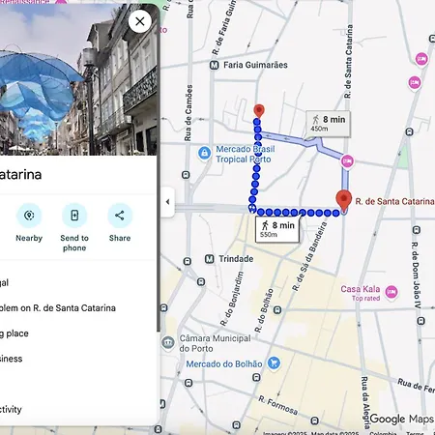The height and width of the screenshot is (435, 435).
Task: Click the street photo of Santa Catarina
Action: 78,79
